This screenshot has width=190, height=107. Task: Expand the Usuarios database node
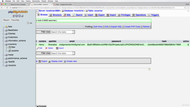pos(3,65)
